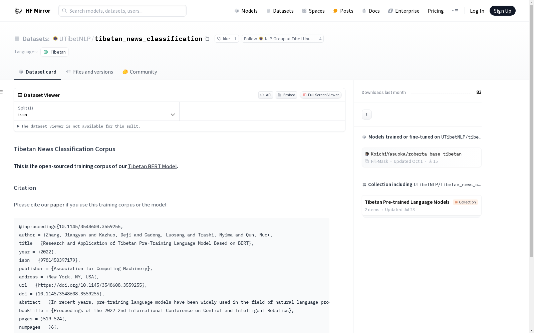Copy dataset name with the copy icon
This screenshot has width=534, height=333.
[x=207, y=39]
